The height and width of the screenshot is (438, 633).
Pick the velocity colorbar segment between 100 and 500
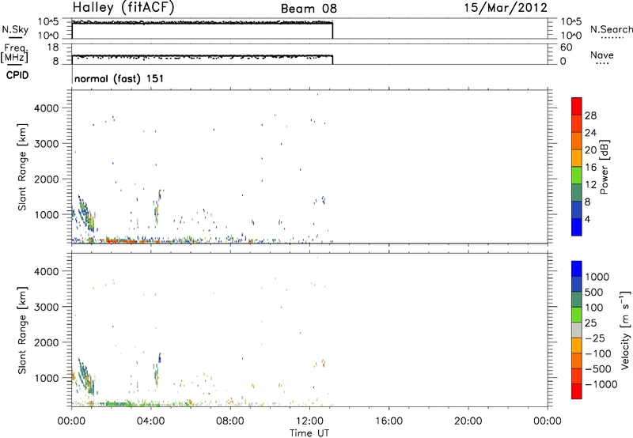(x=577, y=300)
